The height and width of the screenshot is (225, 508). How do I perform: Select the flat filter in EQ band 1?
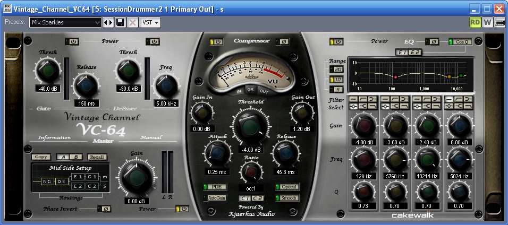coord(353,99)
